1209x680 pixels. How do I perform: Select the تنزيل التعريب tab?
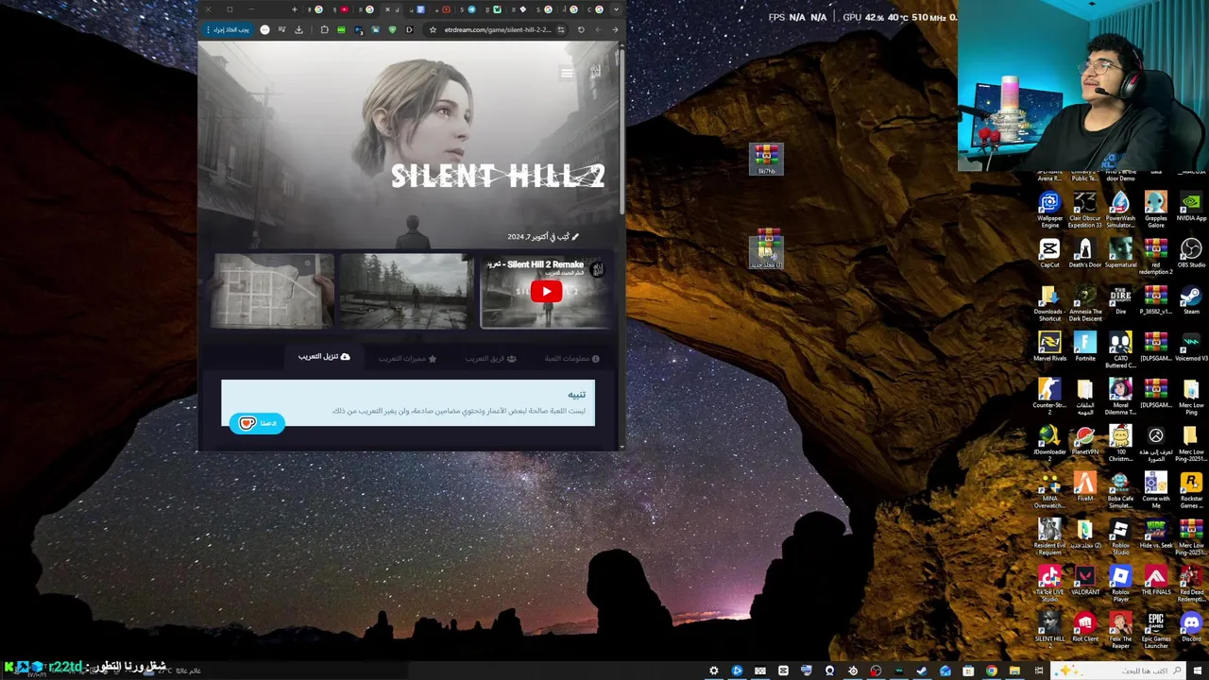(x=324, y=357)
